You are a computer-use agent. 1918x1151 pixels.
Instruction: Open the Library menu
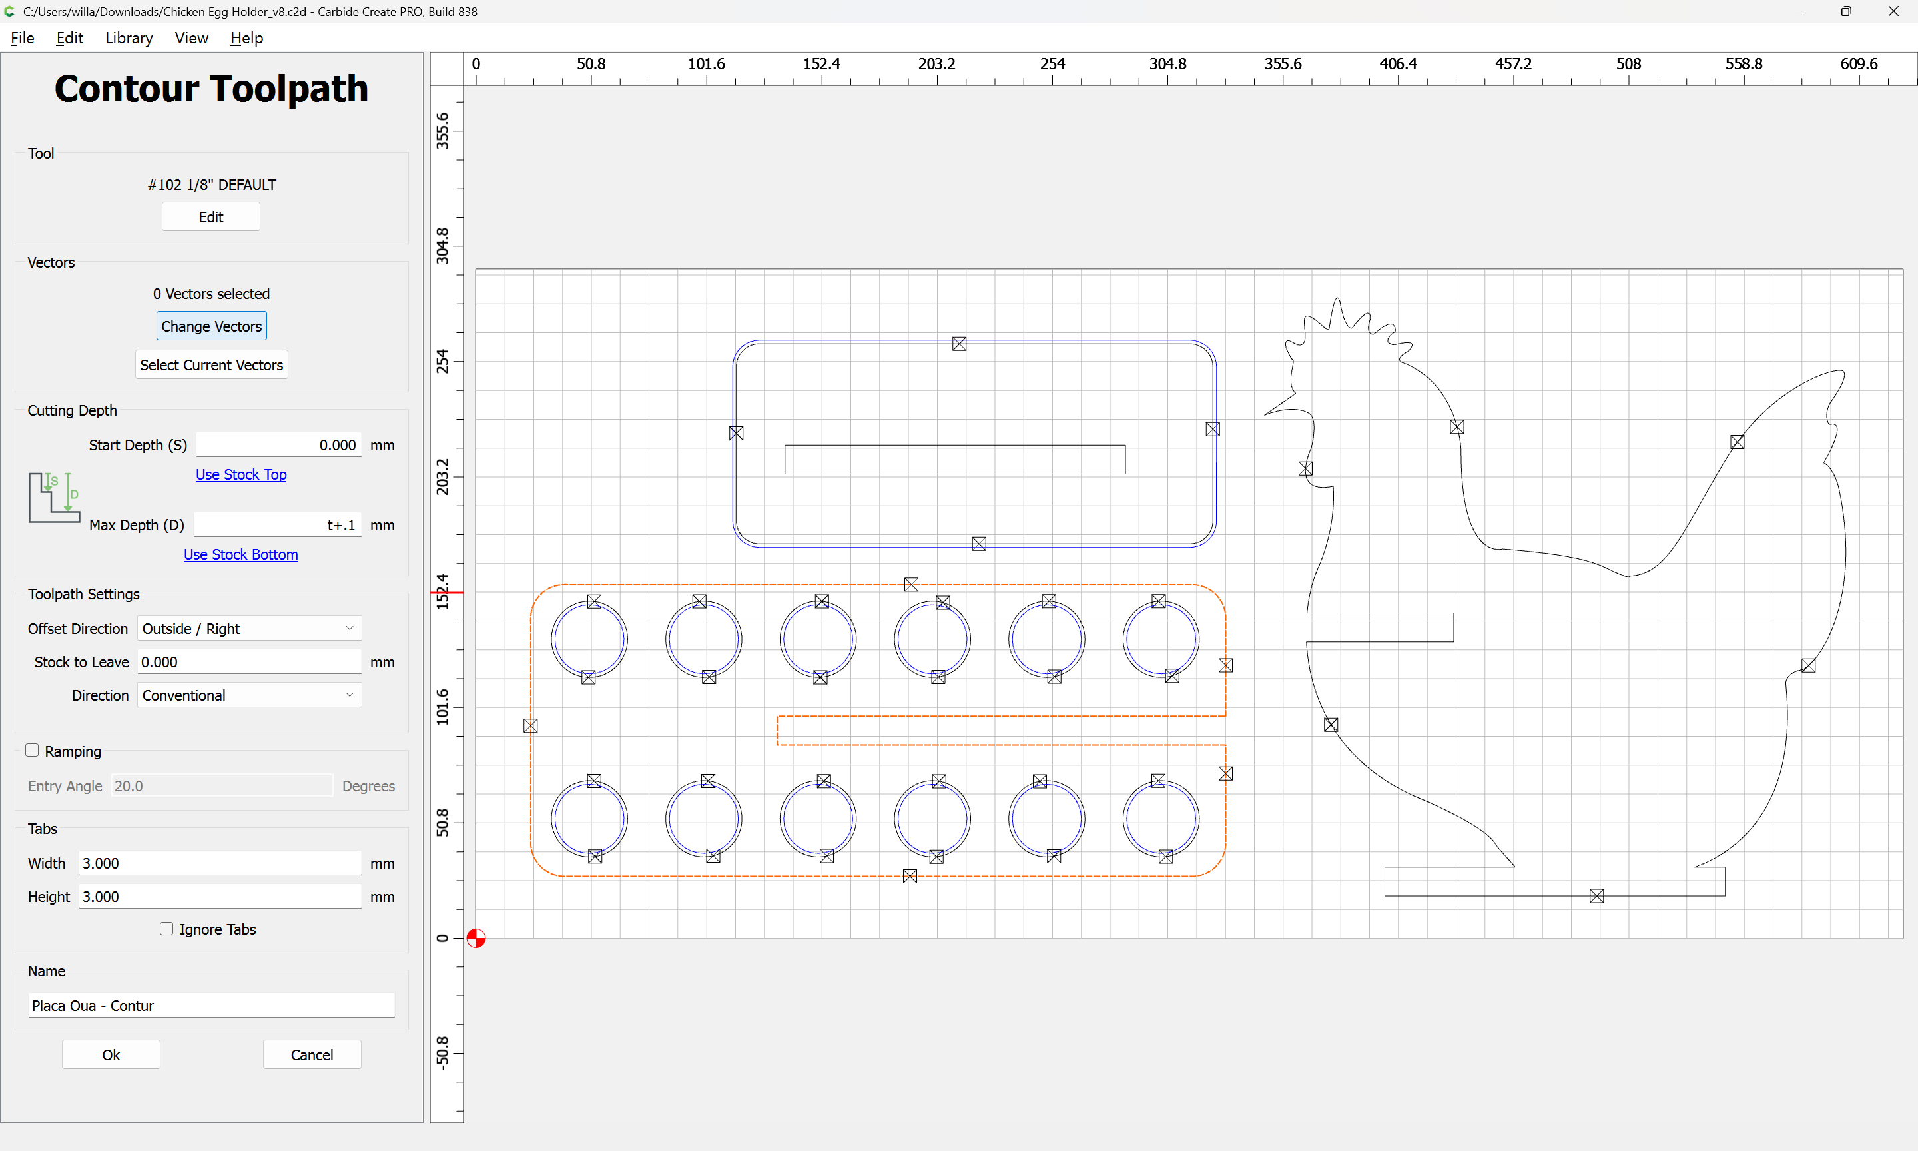point(129,38)
